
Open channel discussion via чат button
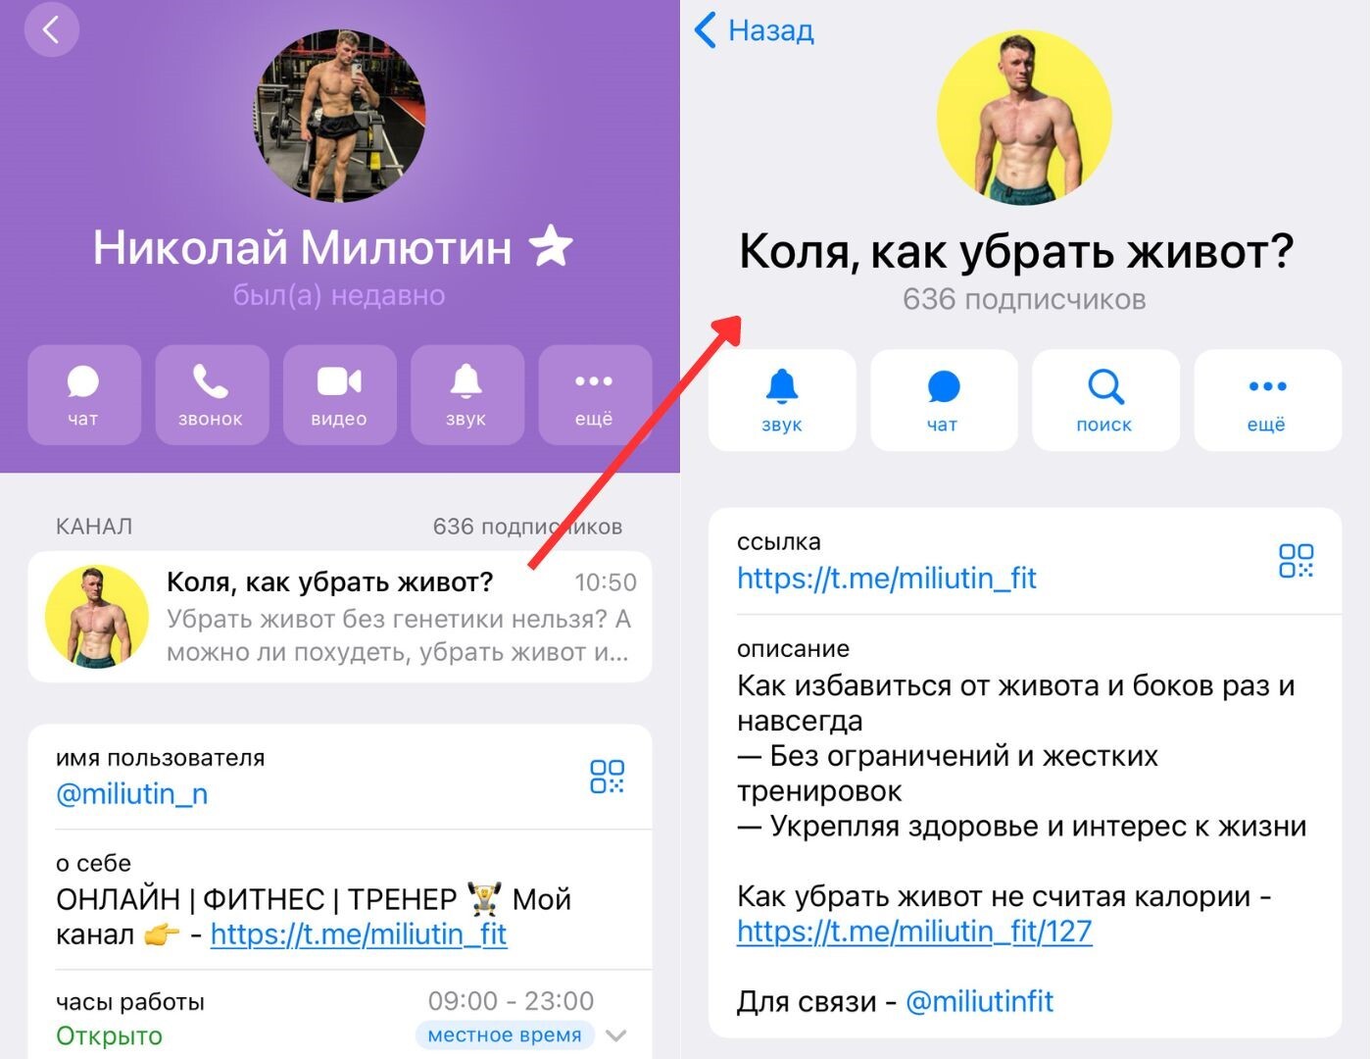[x=944, y=400]
